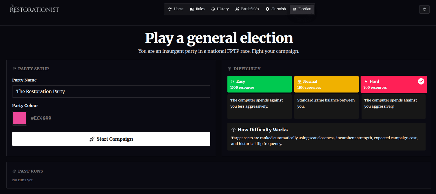Go to the History page
The image size is (436, 194).
[x=220, y=9]
